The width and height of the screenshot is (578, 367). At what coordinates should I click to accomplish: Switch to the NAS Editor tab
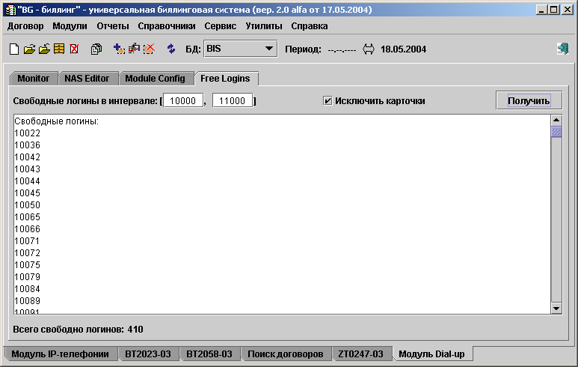[87, 79]
